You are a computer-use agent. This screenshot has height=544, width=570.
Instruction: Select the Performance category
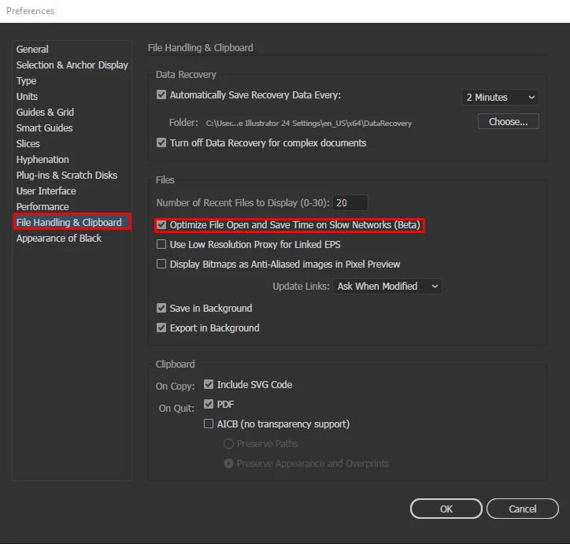tap(43, 207)
